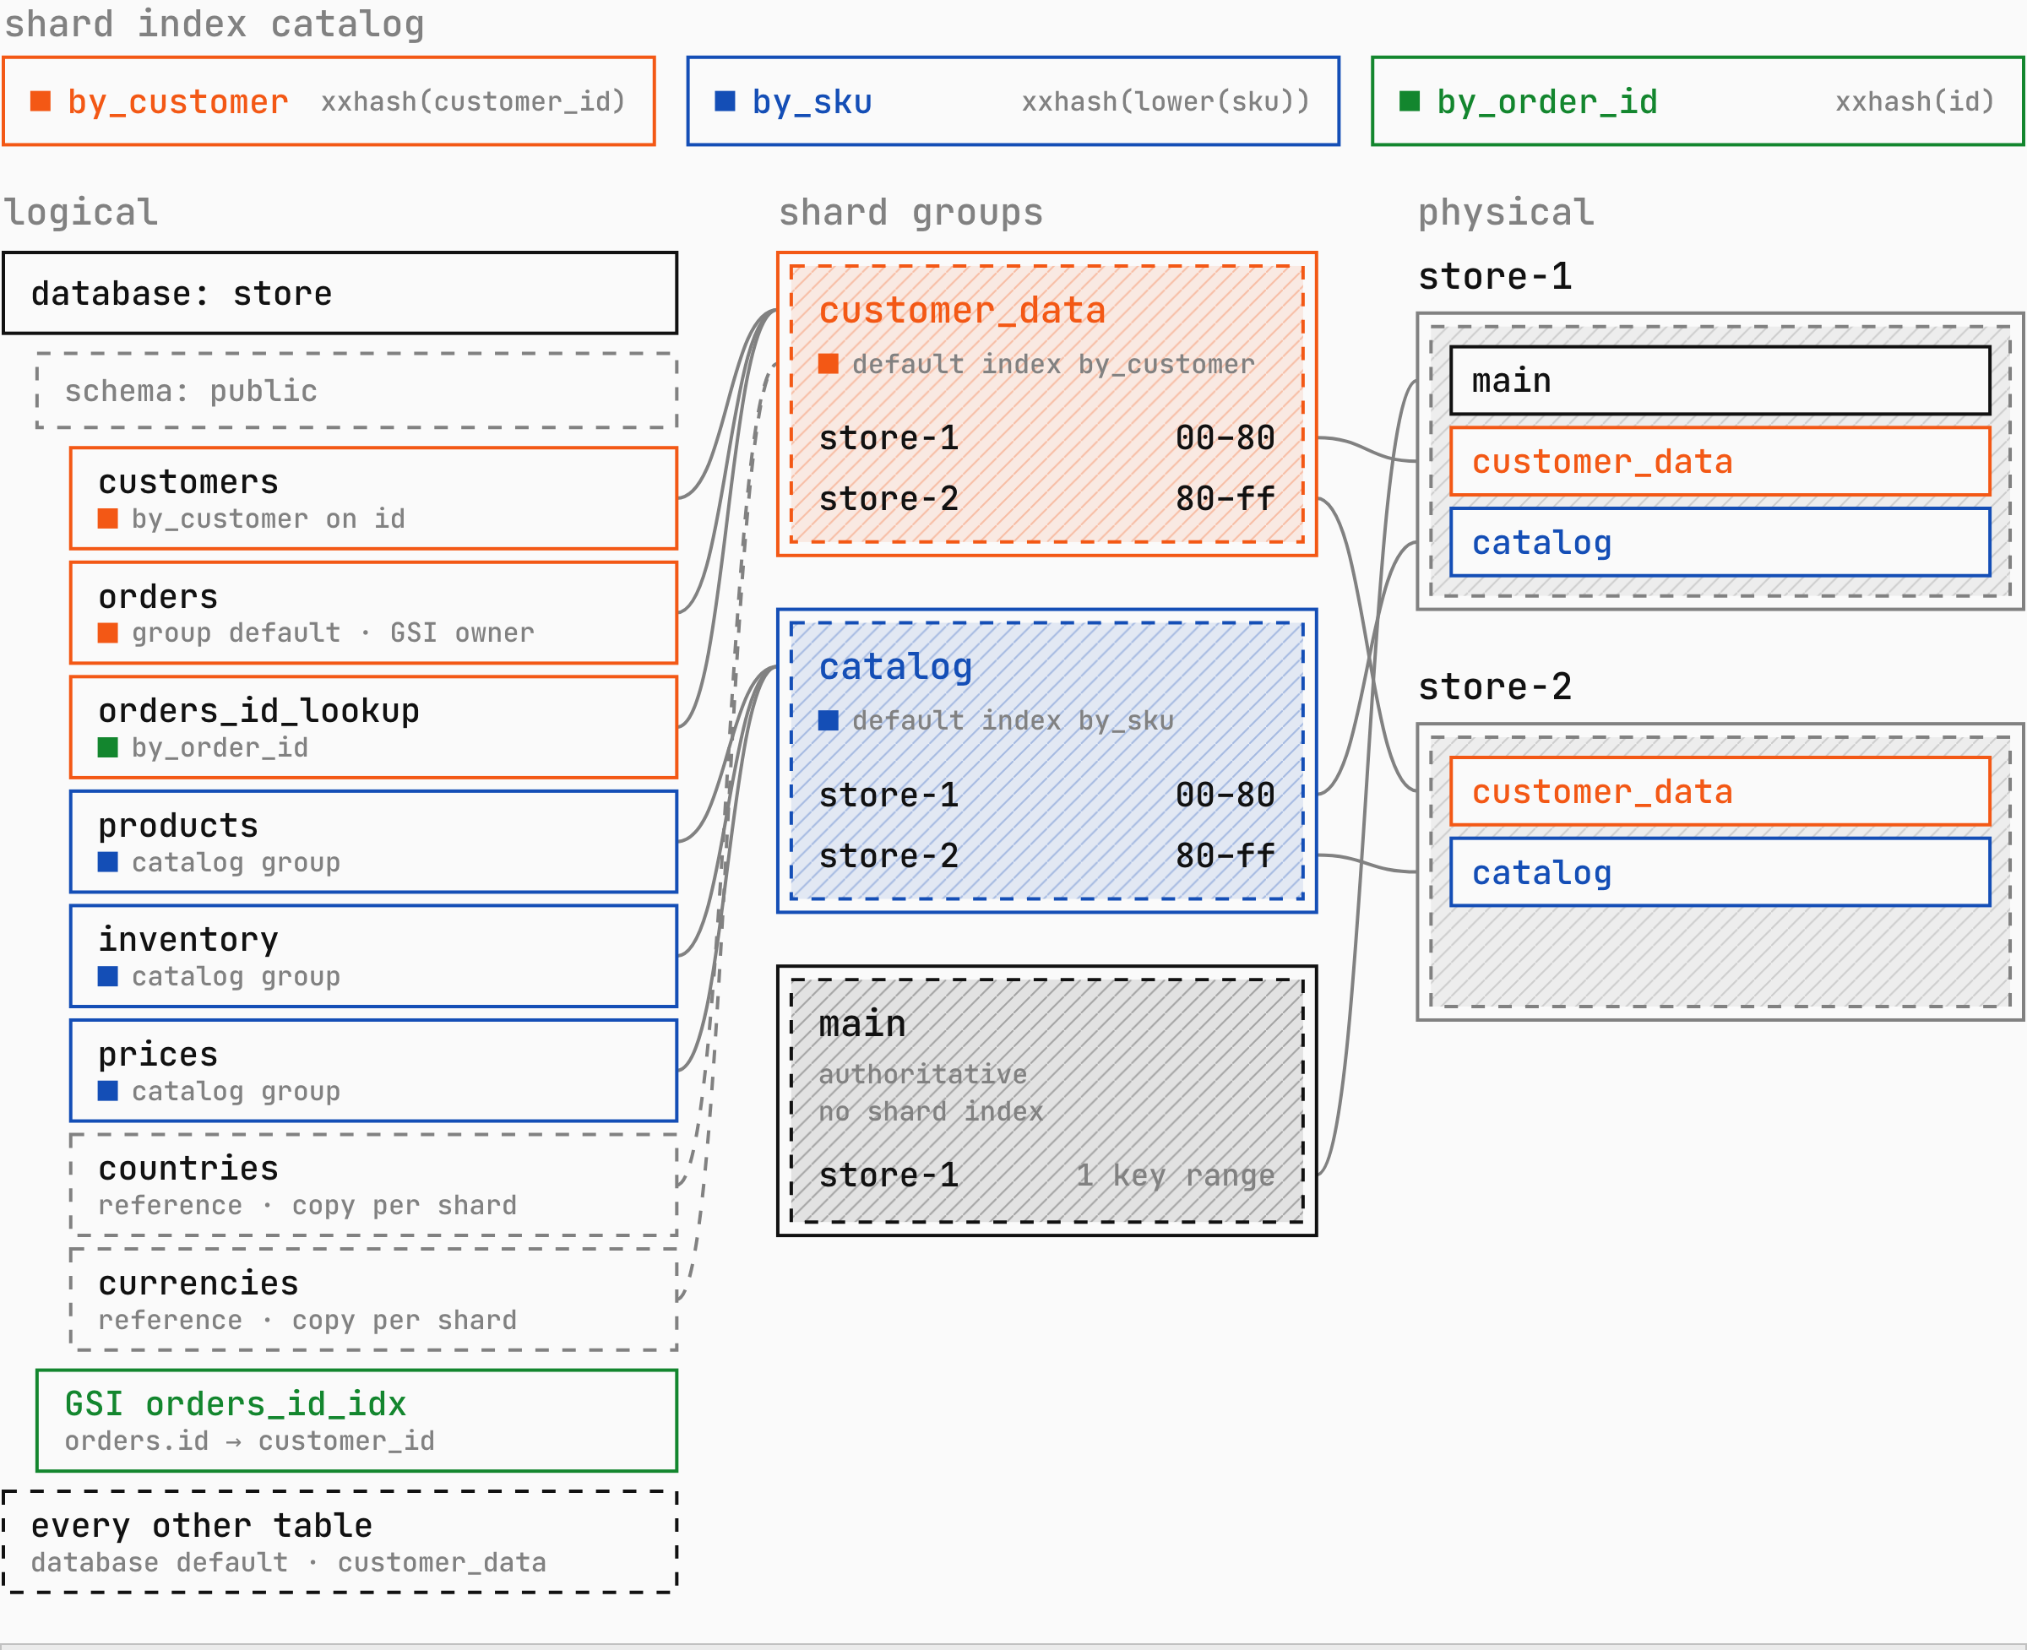The width and height of the screenshot is (2027, 1650).
Task: Click the orange marker beside 'by_customer on id'
Action: click(107, 518)
